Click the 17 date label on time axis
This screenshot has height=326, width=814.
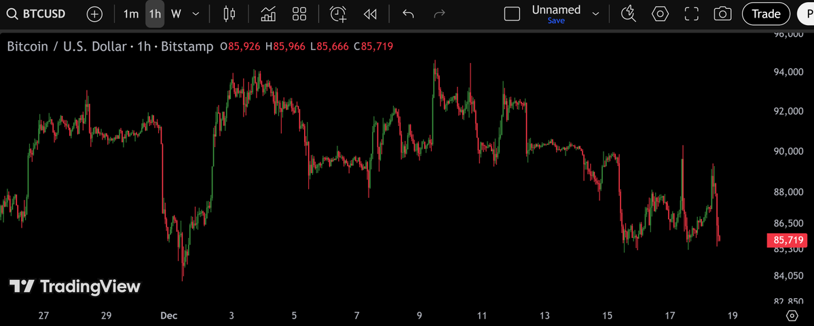coord(669,315)
